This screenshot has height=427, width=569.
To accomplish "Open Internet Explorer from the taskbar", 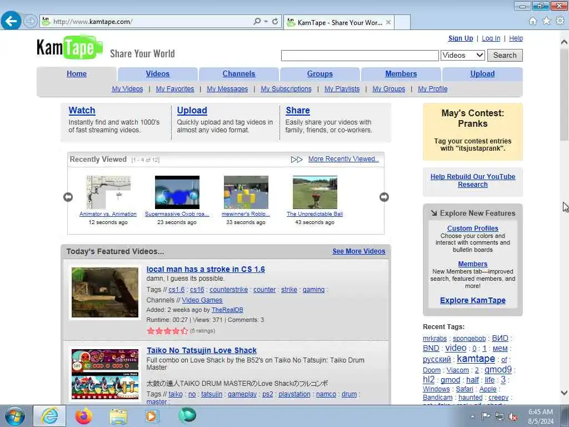I will (49, 416).
